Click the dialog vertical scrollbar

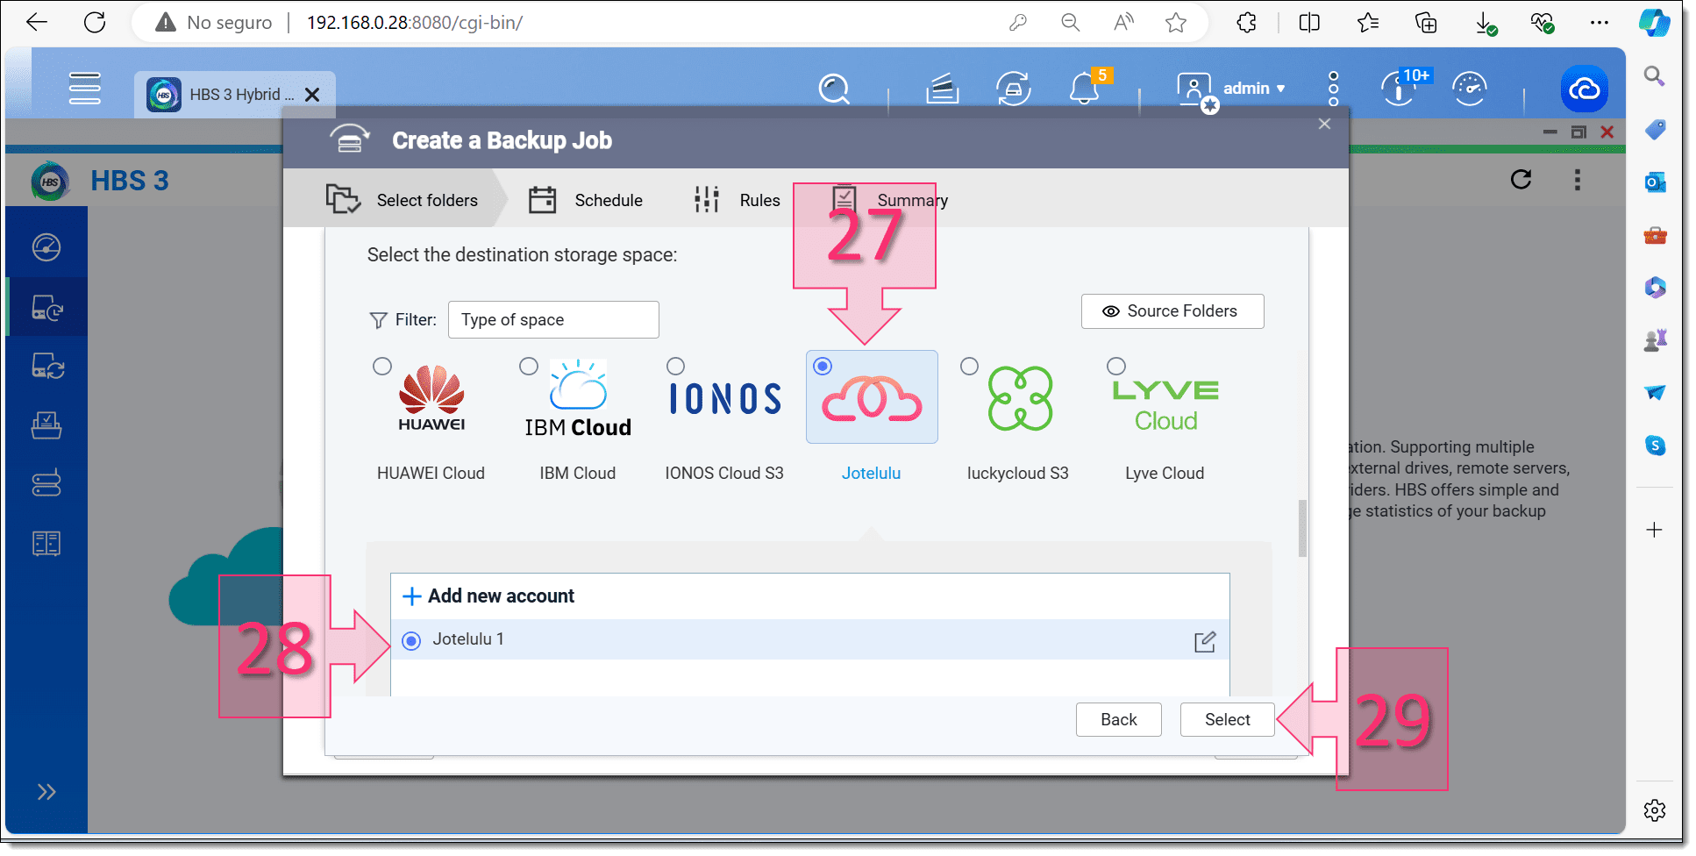pyautogui.click(x=1302, y=528)
